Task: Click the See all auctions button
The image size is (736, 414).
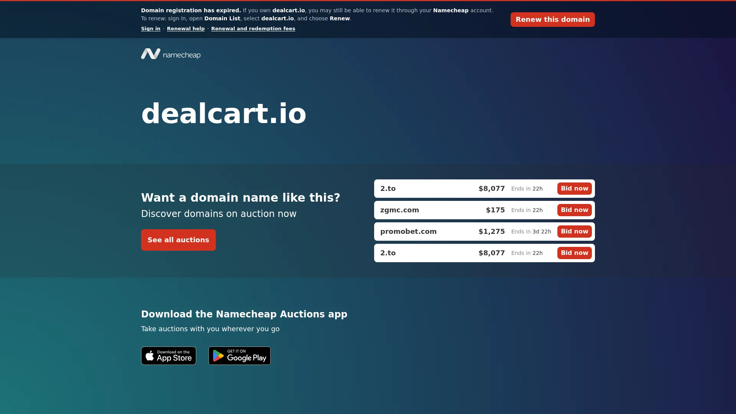Action: (x=178, y=240)
